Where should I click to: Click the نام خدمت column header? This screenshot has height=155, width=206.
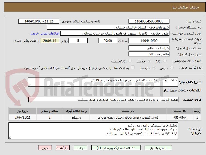[x=128, y=111]
